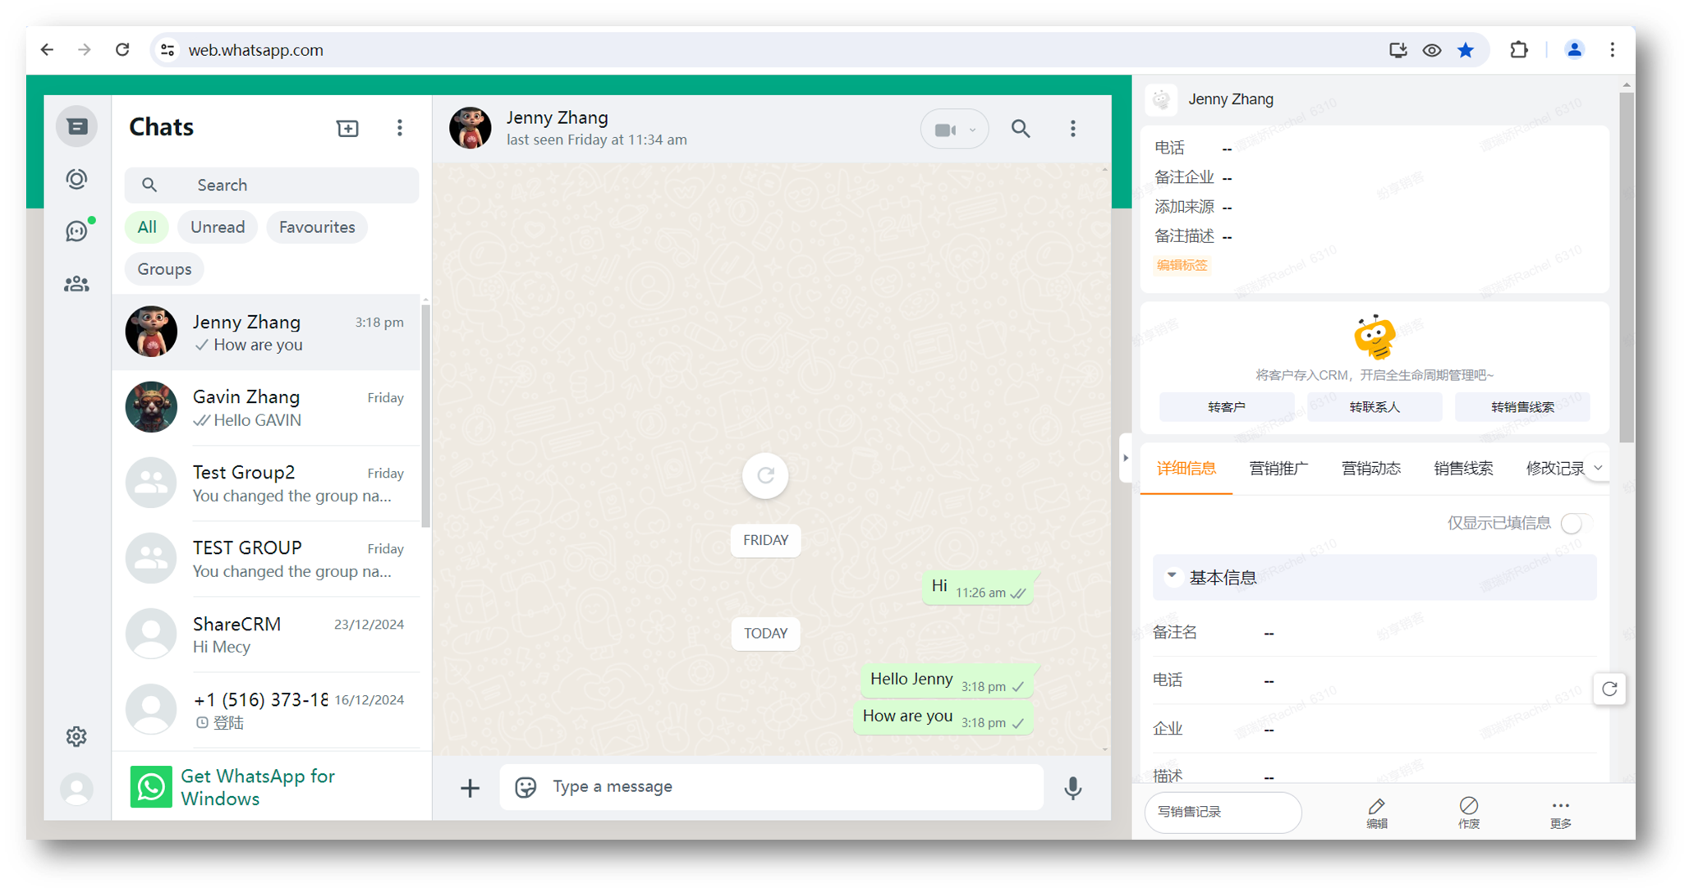Open the Channels icon in sidebar
This screenshot has height=893, width=1689.
click(x=76, y=231)
